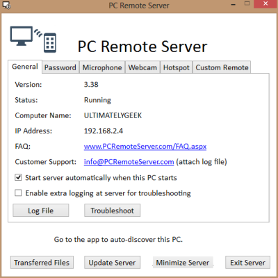Open the Hotspot tab
Screen dimensions: 278x278
177,67
